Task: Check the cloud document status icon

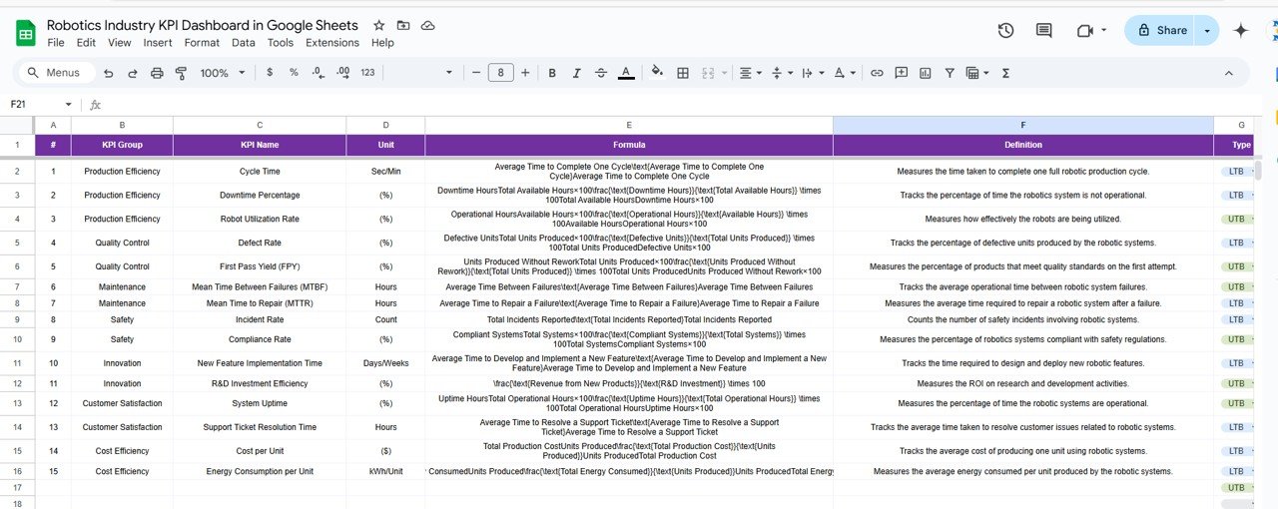Action: [427, 25]
